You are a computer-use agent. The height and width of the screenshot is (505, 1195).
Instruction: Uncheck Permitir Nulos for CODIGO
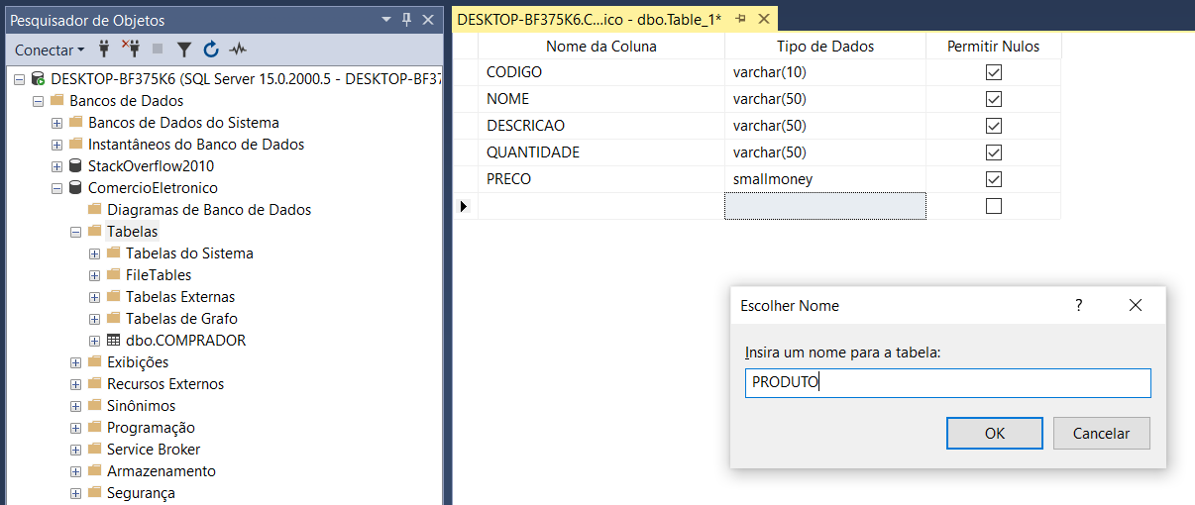[994, 72]
